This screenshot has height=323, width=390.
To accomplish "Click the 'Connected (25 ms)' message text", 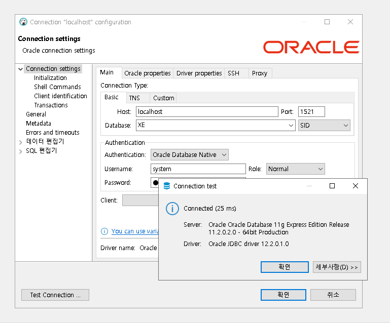I will pyautogui.click(x=209, y=208).
